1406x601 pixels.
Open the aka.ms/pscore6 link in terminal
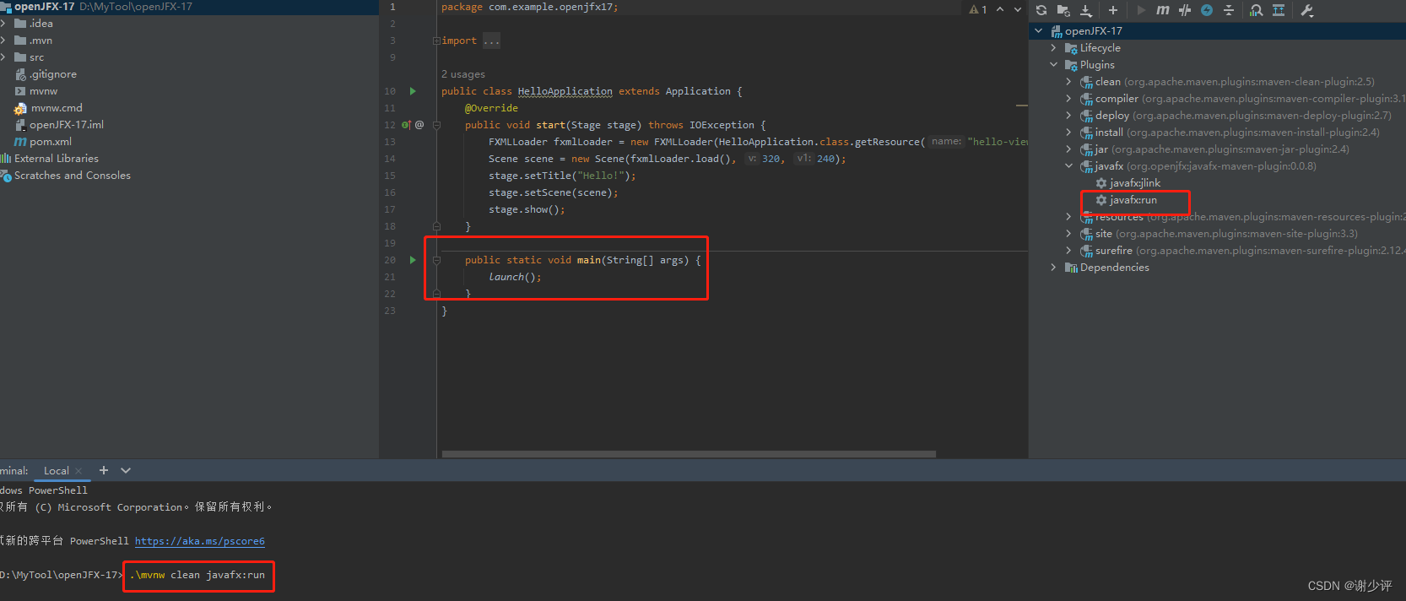point(199,541)
